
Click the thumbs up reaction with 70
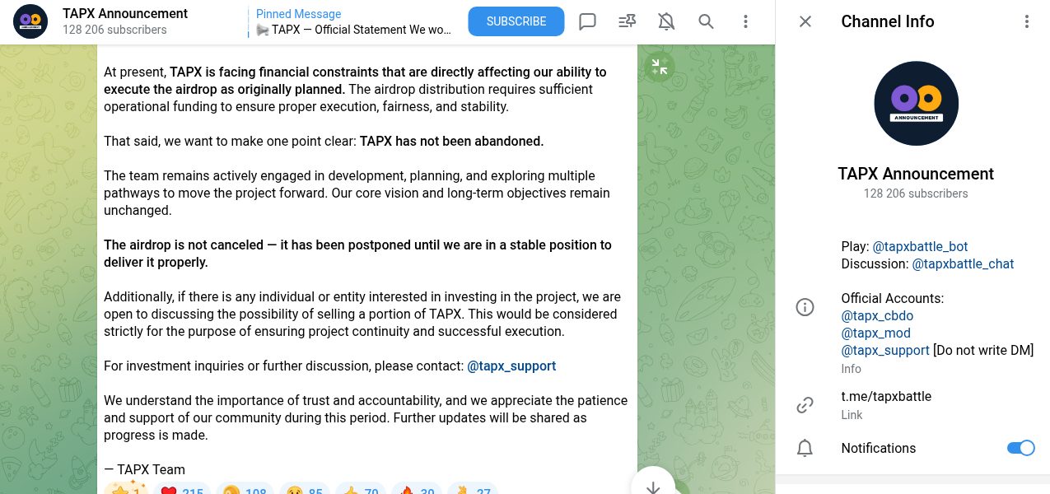(361, 491)
